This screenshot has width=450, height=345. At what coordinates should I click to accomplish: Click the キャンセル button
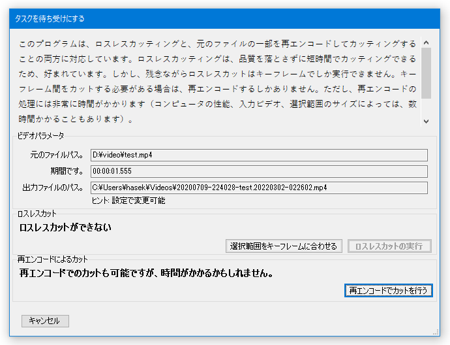45,321
